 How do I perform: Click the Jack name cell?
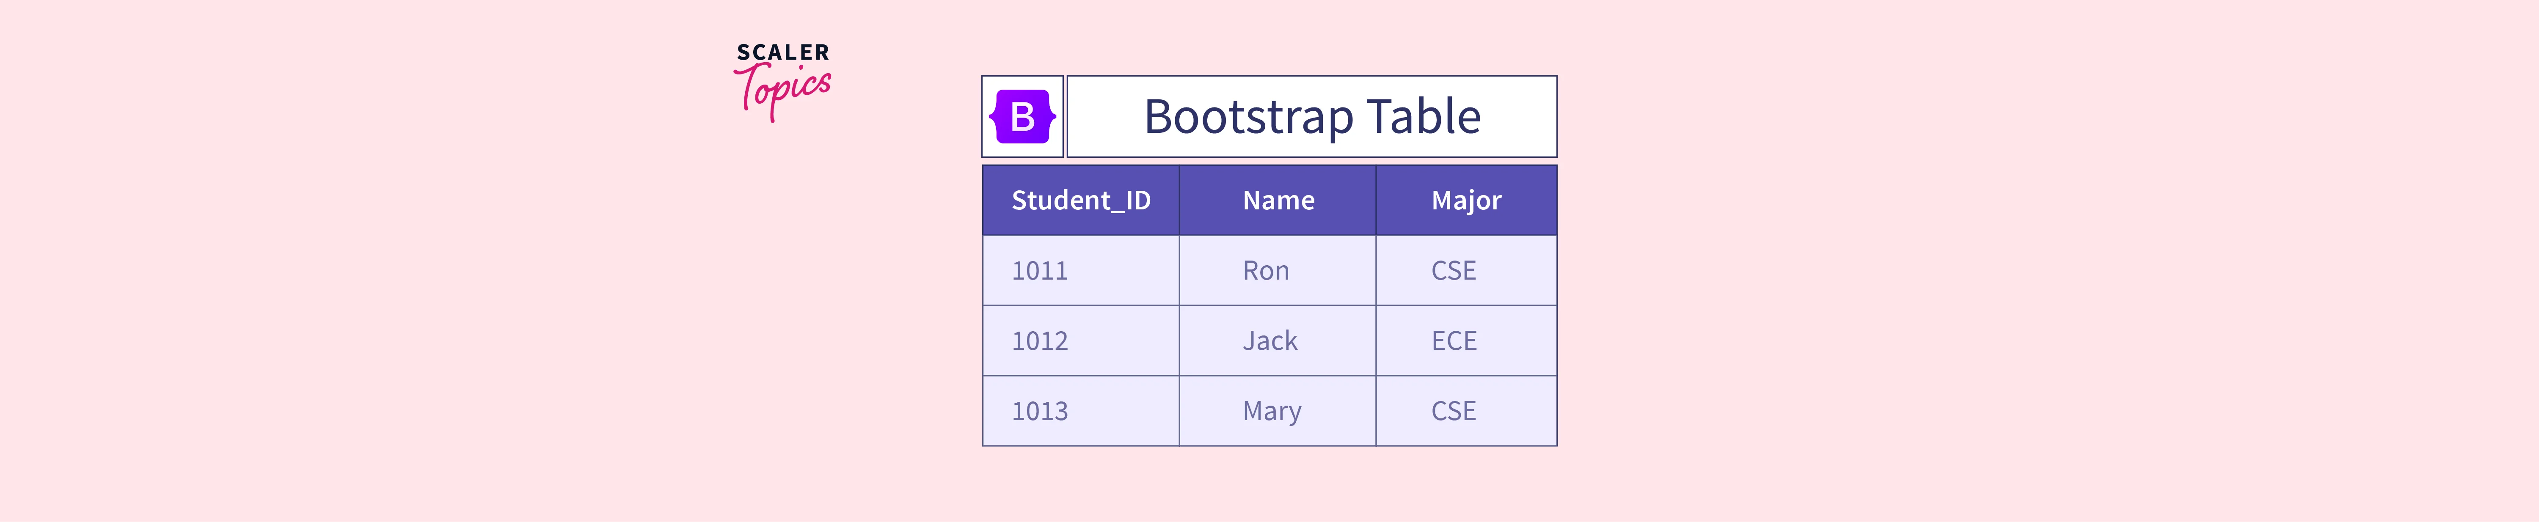1269,341
